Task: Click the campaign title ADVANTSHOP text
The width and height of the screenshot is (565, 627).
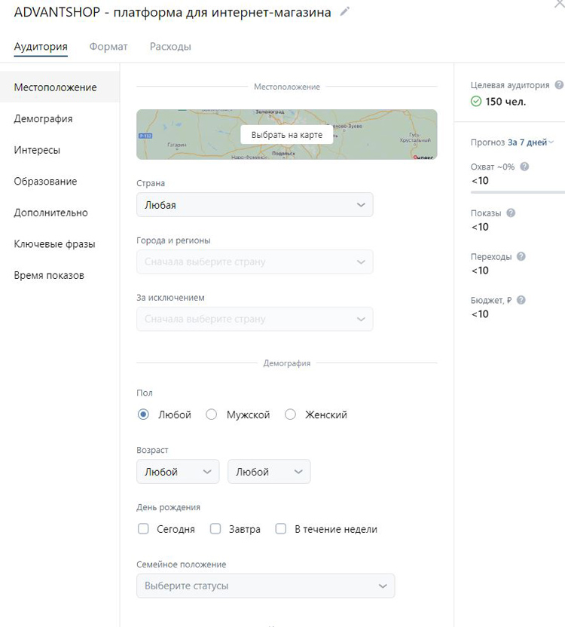Action: point(173,12)
